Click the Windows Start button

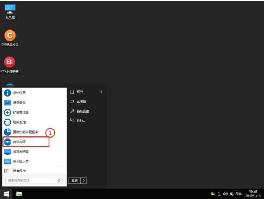[6, 194]
